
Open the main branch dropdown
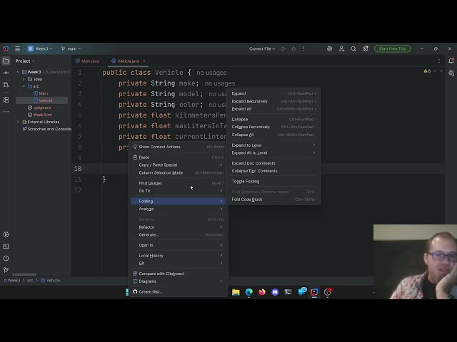tap(71, 49)
